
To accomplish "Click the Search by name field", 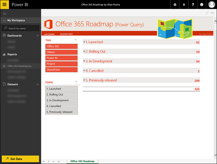I will tap(22, 28).
